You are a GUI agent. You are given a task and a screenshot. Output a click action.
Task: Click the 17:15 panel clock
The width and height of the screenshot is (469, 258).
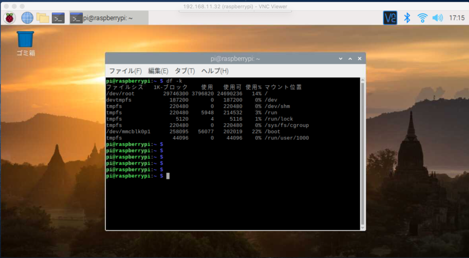[456, 18]
